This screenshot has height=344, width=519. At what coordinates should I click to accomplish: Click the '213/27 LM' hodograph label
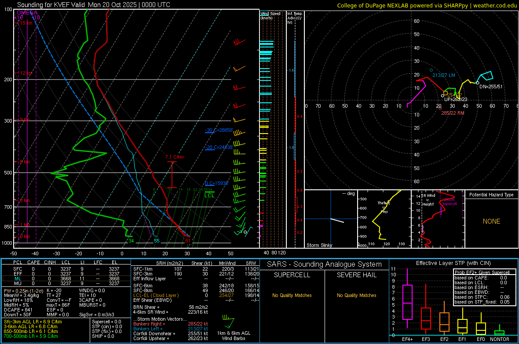443,75
